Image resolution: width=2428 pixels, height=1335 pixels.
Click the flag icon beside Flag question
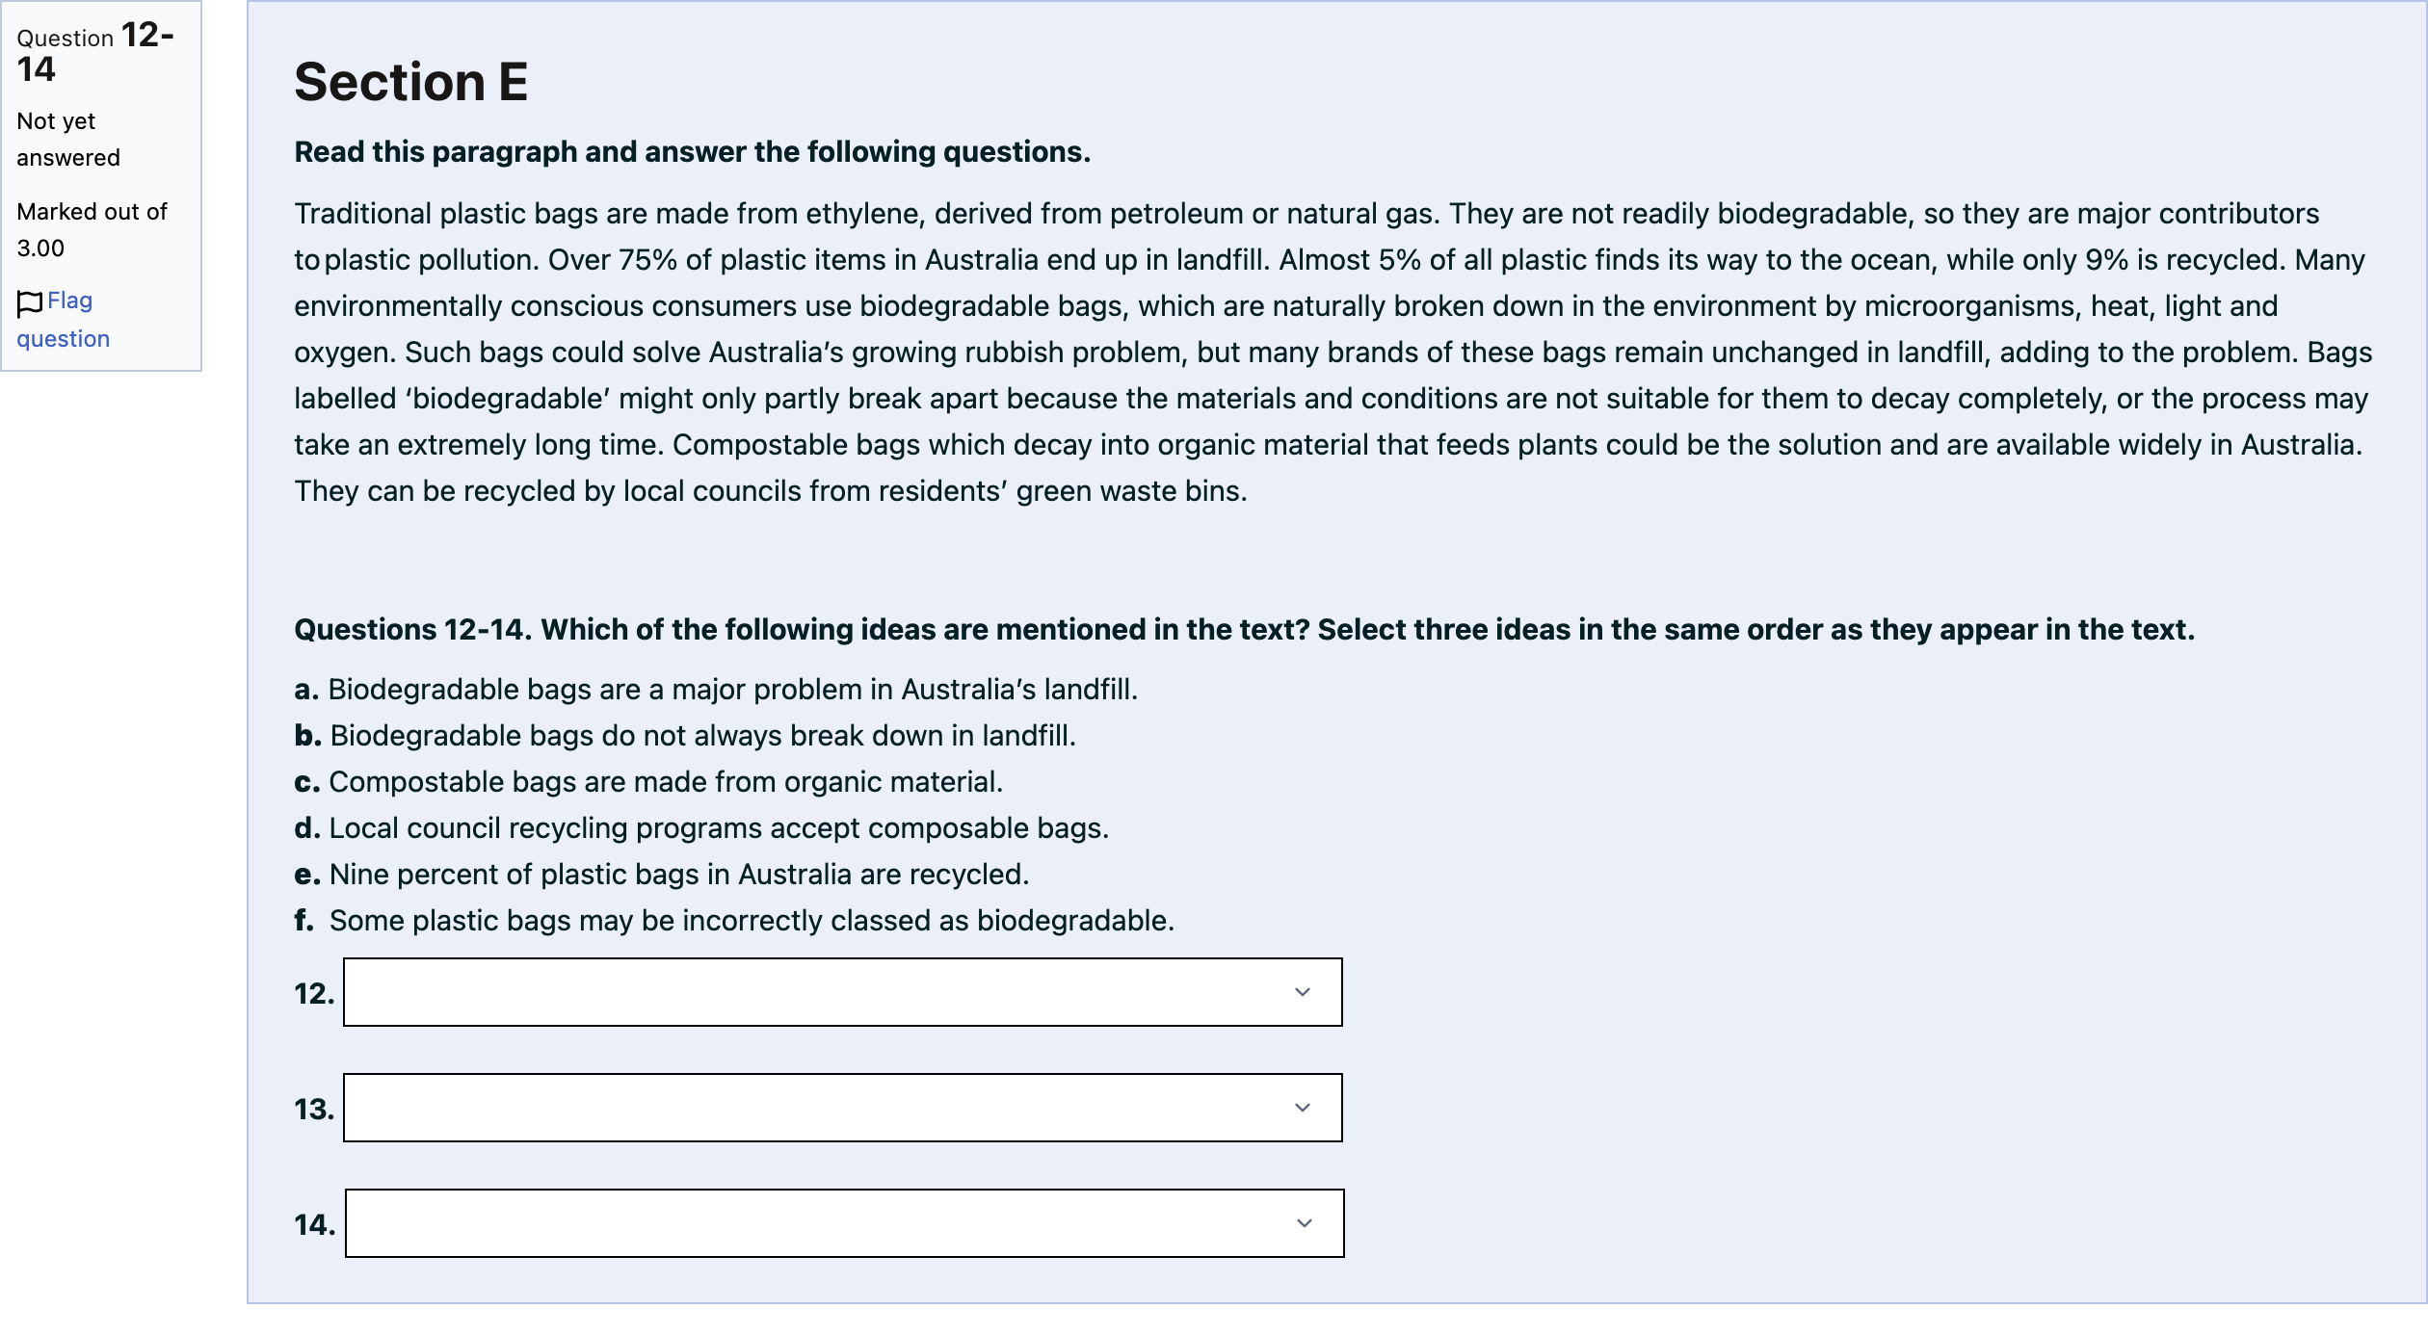pyautogui.click(x=30, y=302)
